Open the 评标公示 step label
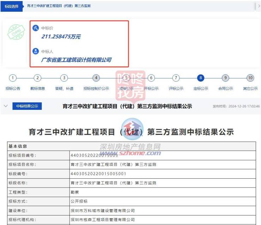This screenshot has height=225, width=261. 176,89
